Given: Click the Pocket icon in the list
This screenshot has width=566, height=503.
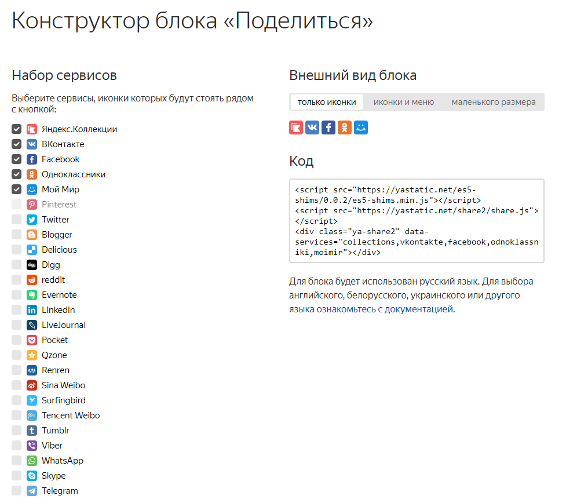Looking at the screenshot, I should click(x=32, y=340).
